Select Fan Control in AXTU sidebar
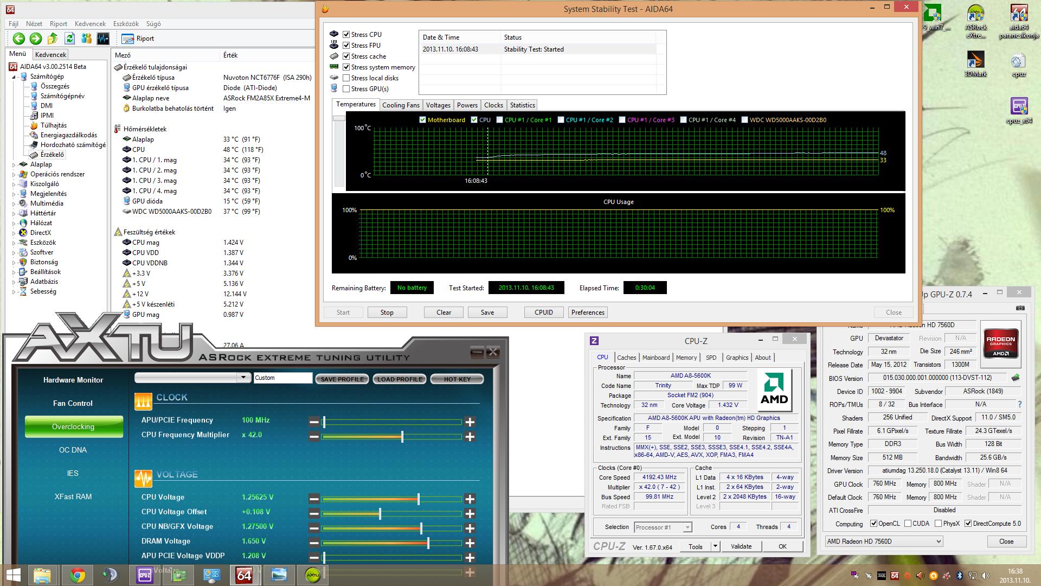 click(x=73, y=403)
